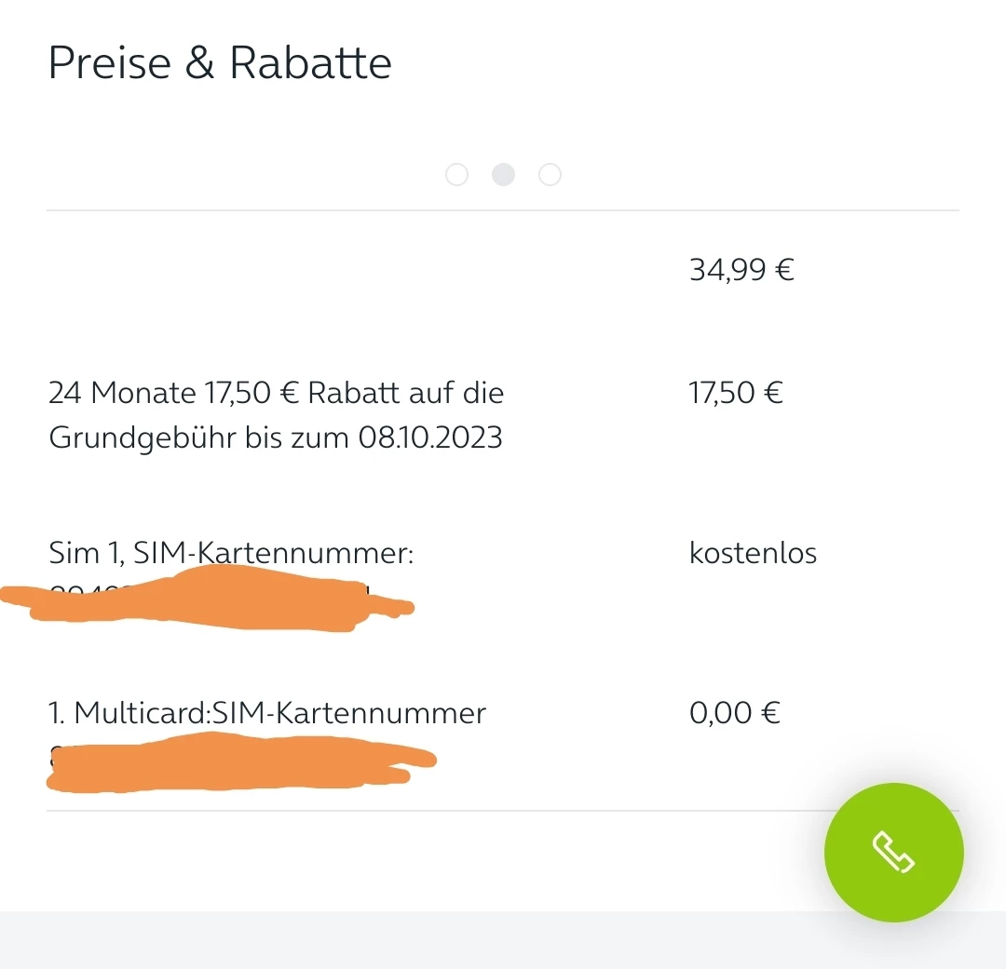
Task: Click the kostenlos price label
Action: click(753, 553)
